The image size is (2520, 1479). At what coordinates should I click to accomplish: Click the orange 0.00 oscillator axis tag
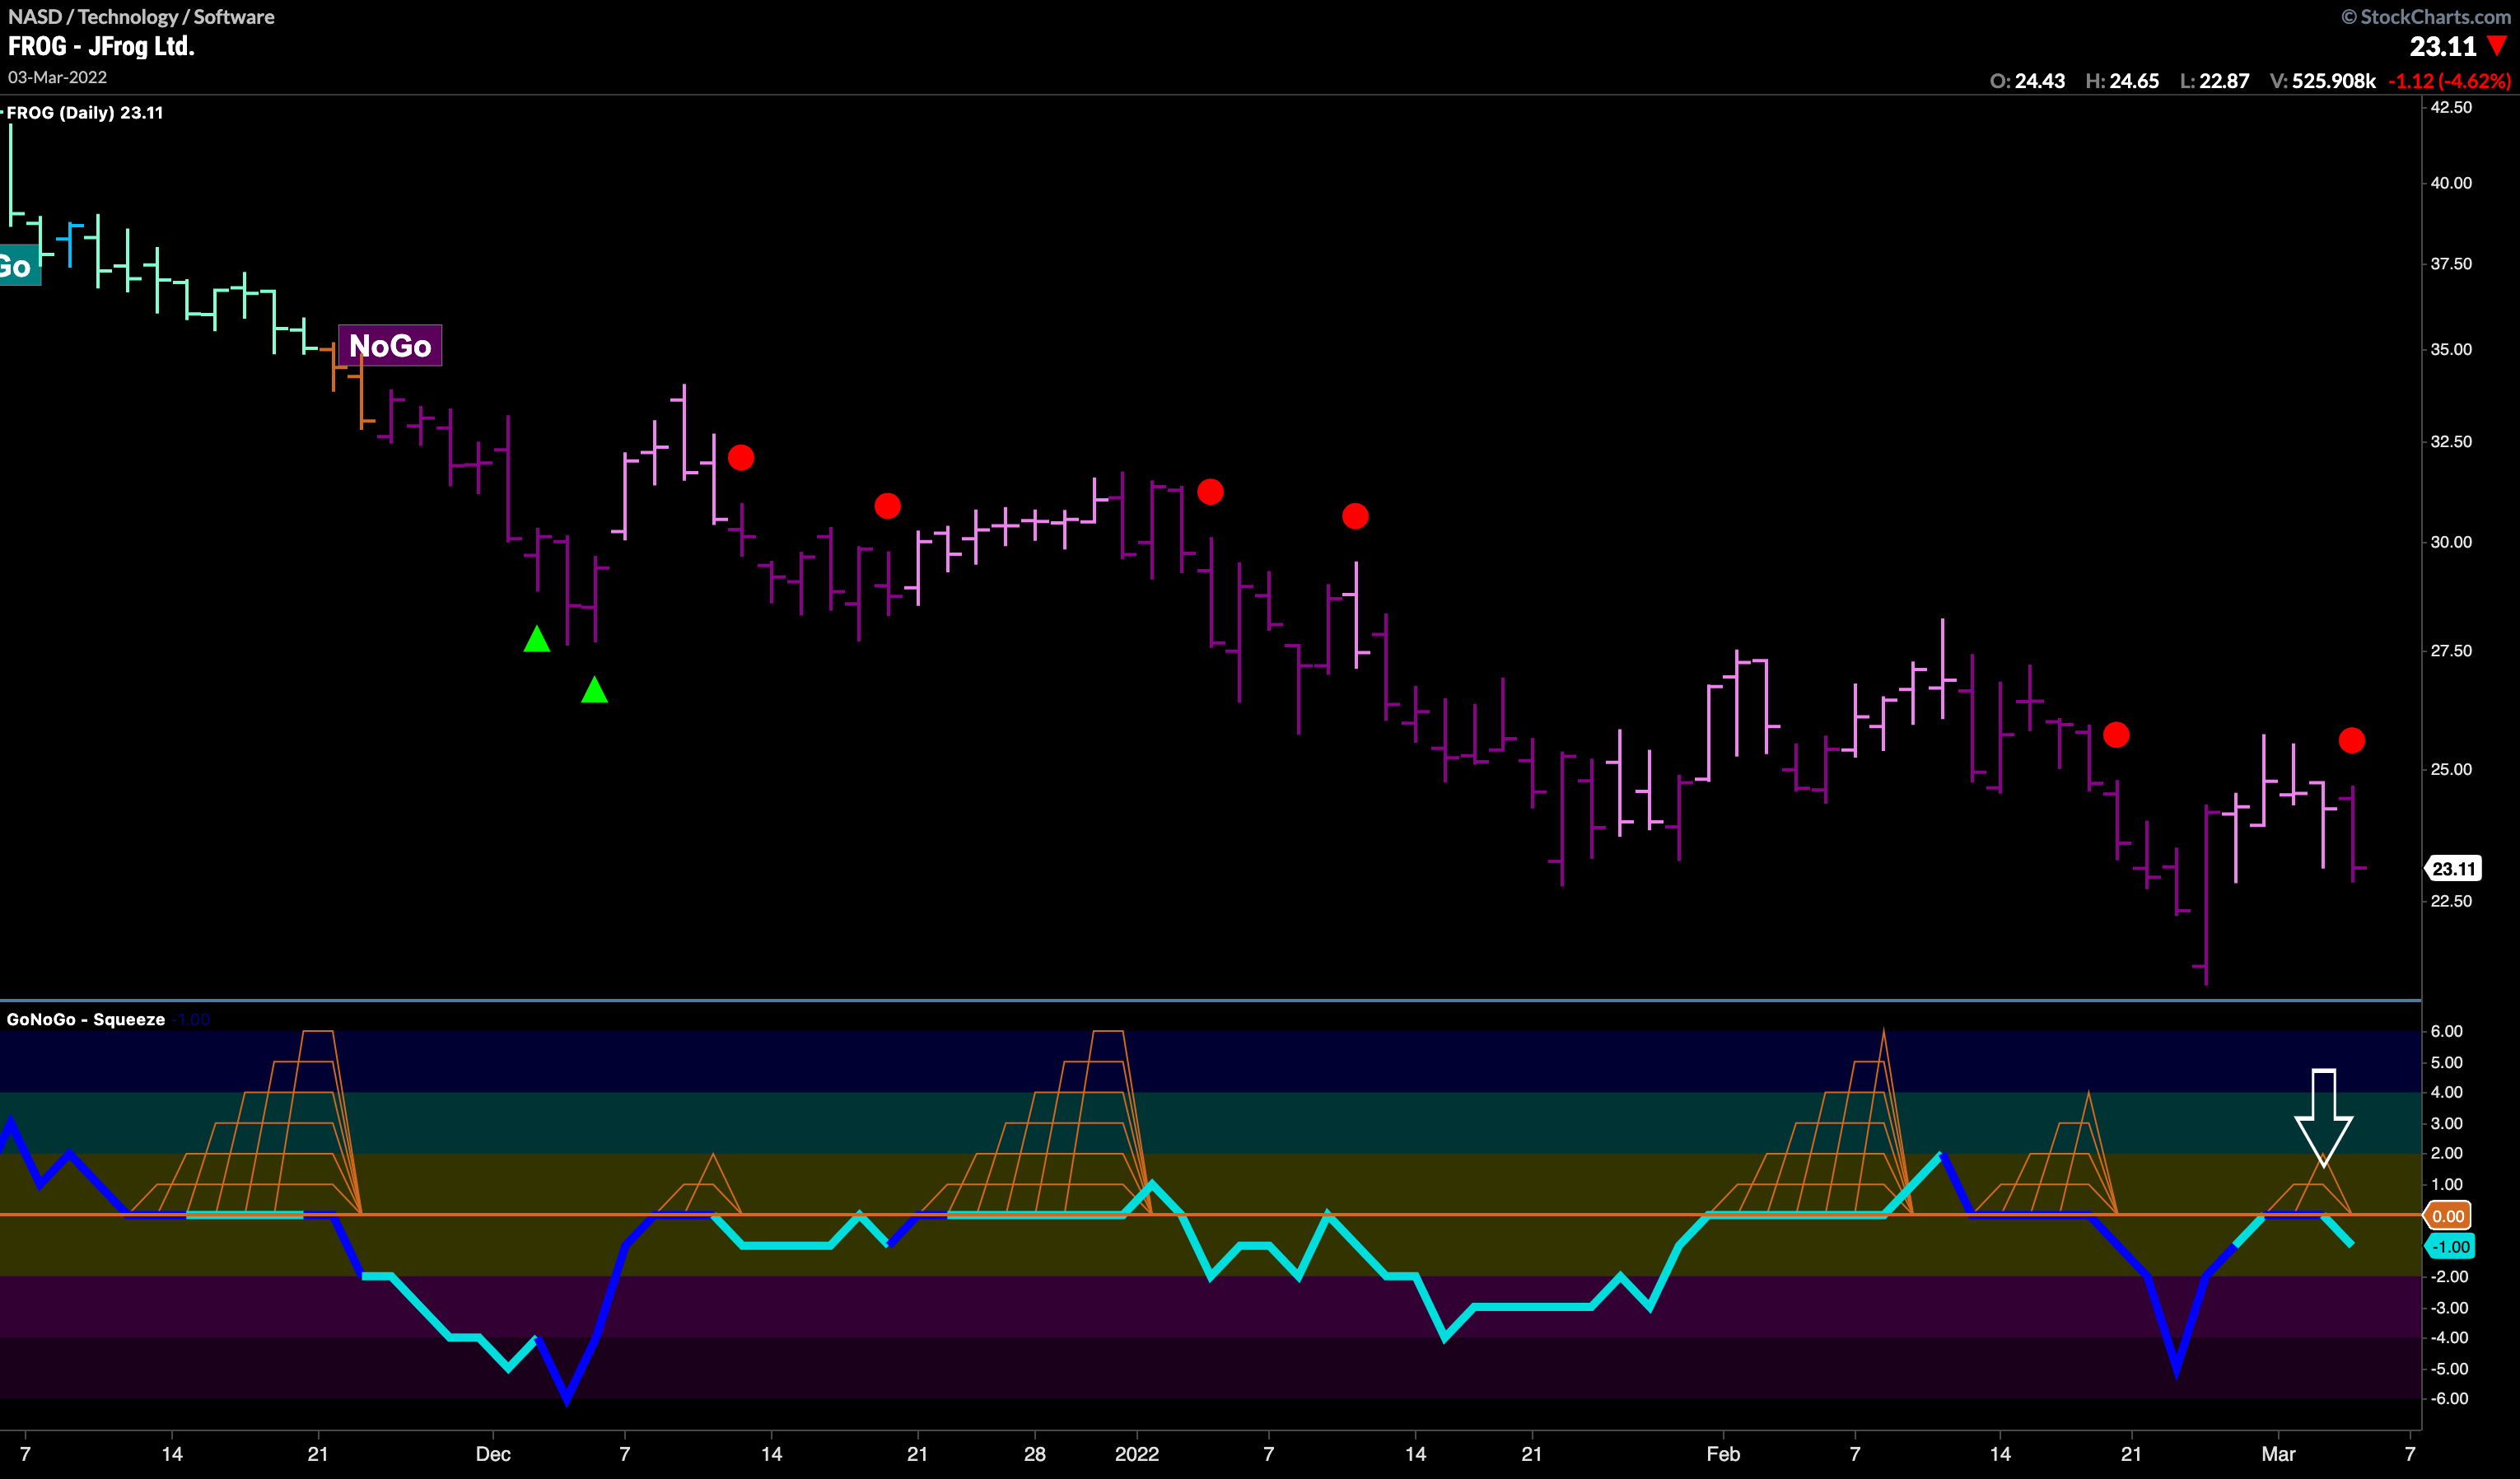[2447, 1216]
